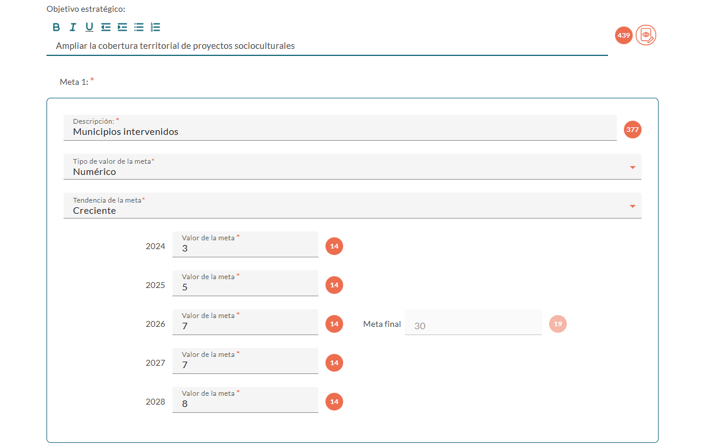Screen dimensions: 721x447
Task: Decrease indent of the objective text
Action: point(106,27)
